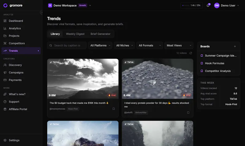This screenshot has height=146, width=245.
Task: Bookmark the protein powder video
Action: point(188,112)
